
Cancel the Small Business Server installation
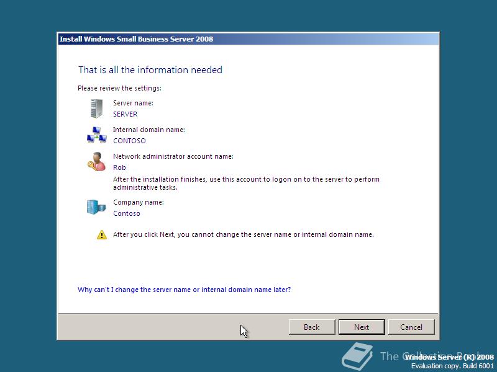tap(411, 327)
